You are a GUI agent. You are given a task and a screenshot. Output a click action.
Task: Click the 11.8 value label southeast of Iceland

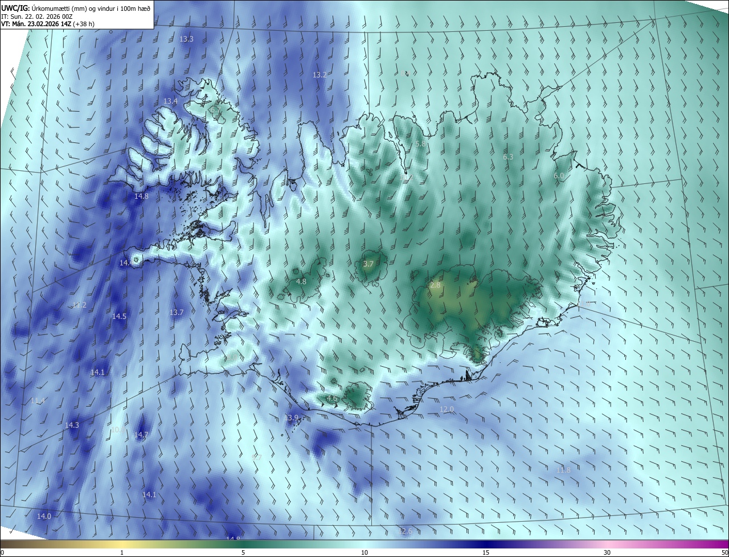[x=563, y=470]
